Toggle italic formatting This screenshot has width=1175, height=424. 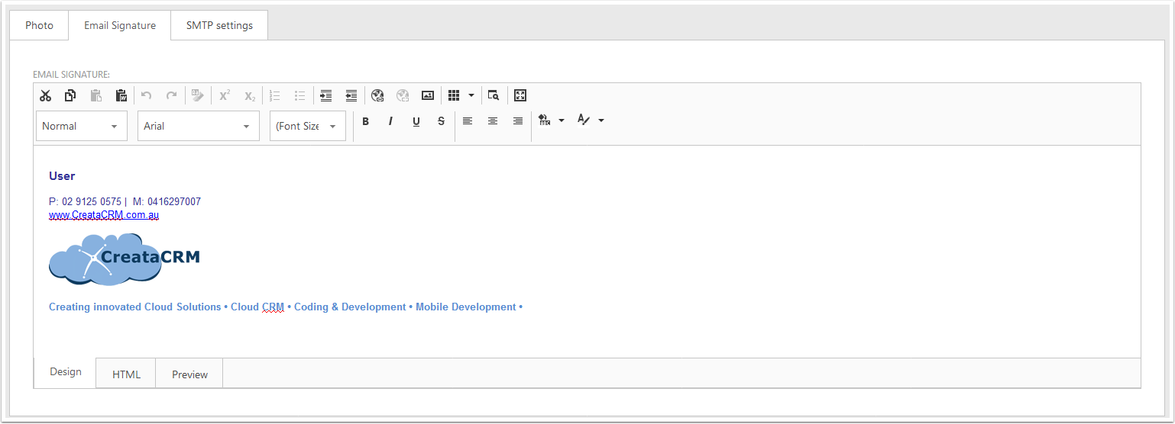390,121
